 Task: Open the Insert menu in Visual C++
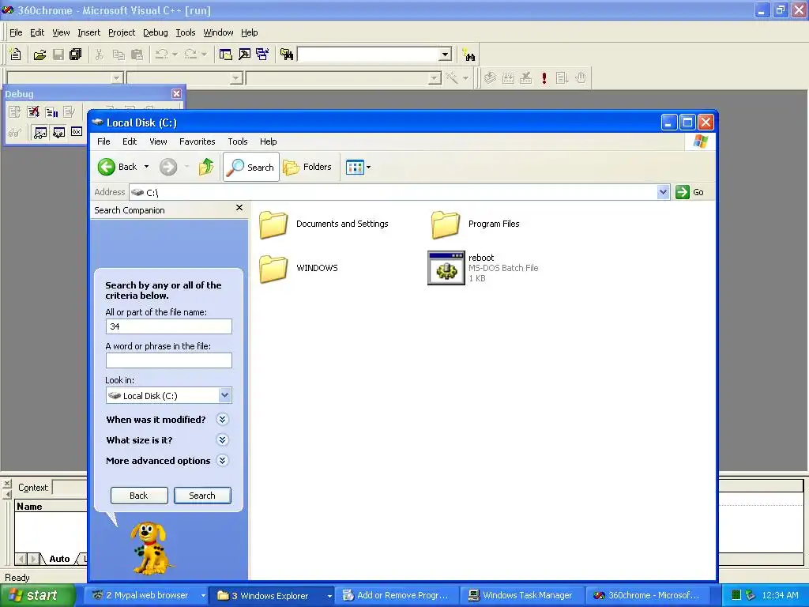[88, 32]
